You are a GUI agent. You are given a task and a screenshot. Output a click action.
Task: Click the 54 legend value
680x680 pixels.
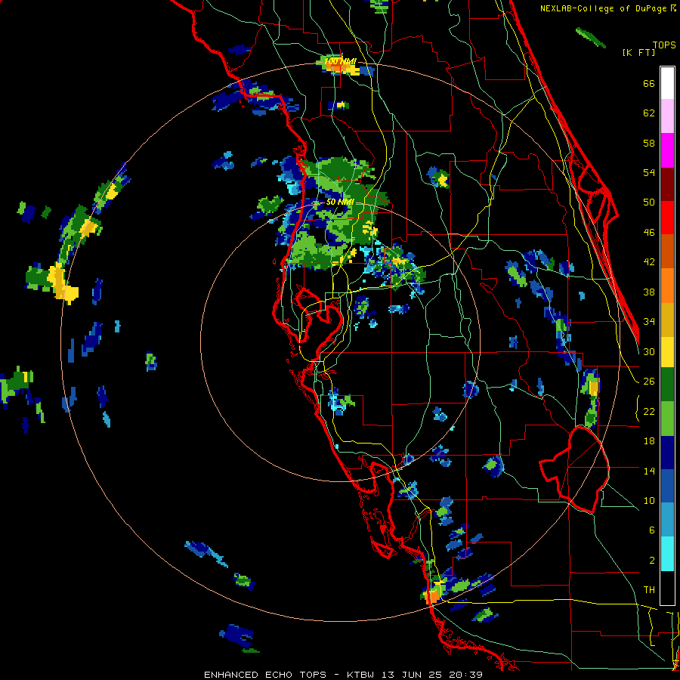pyautogui.click(x=649, y=172)
